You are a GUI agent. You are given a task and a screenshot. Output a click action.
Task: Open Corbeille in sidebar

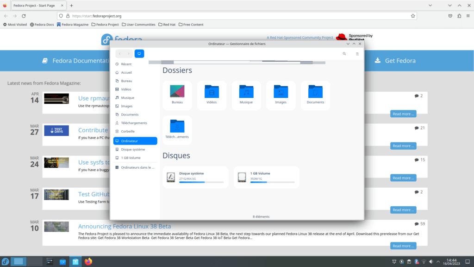click(x=135, y=131)
